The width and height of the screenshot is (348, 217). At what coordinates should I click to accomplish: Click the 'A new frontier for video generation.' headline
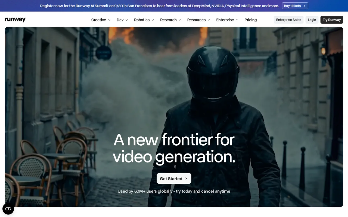click(174, 148)
